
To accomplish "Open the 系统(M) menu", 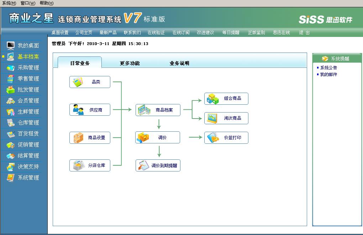I will point(9,3).
